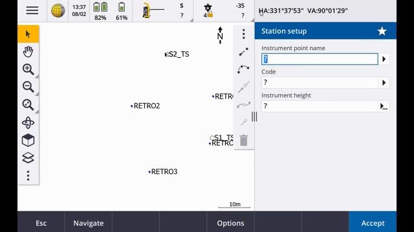
Task: Click the HA/VA angle readout in status line
Action: point(303,11)
